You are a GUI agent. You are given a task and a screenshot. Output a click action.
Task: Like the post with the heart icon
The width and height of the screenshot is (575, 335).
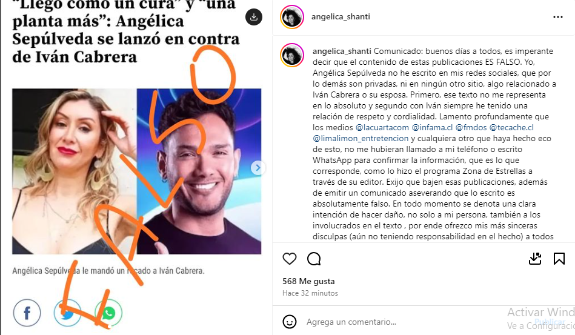pyautogui.click(x=290, y=259)
